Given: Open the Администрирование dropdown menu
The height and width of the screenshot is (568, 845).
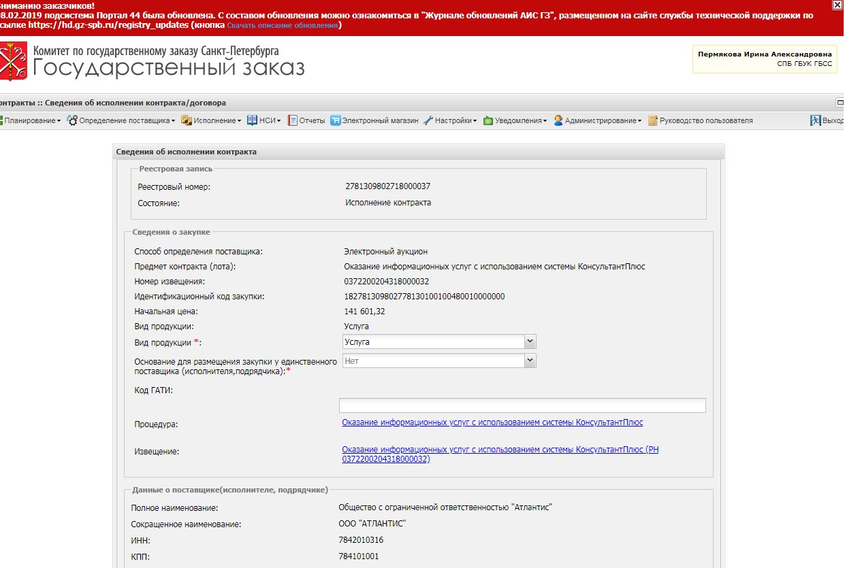Looking at the screenshot, I should click(603, 121).
